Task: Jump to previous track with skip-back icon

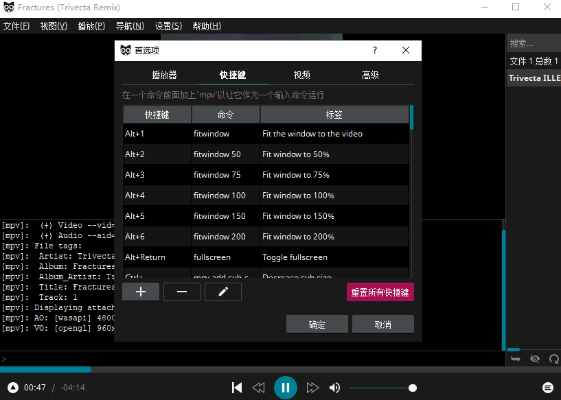Action: click(236, 388)
